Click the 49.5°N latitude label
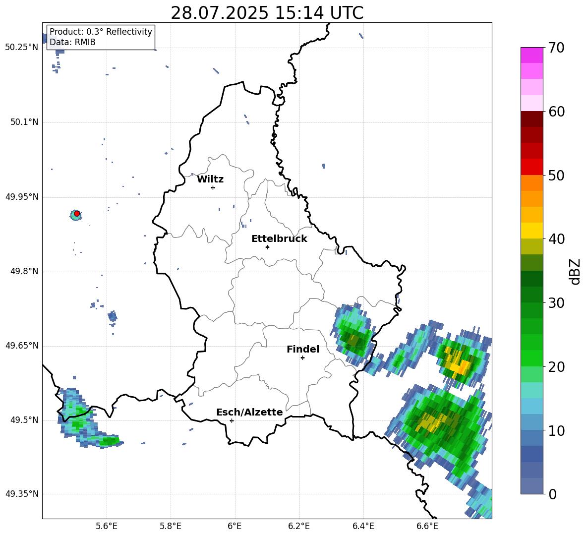This screenshot has width=587, height=536. coord(24,420)
